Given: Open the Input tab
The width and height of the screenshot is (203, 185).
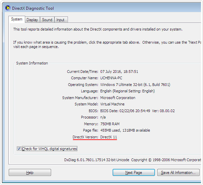Looking at the screenshot, I should tap(60, 20).
